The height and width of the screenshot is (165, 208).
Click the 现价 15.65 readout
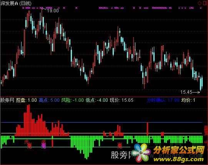click(x=121, y=100)
